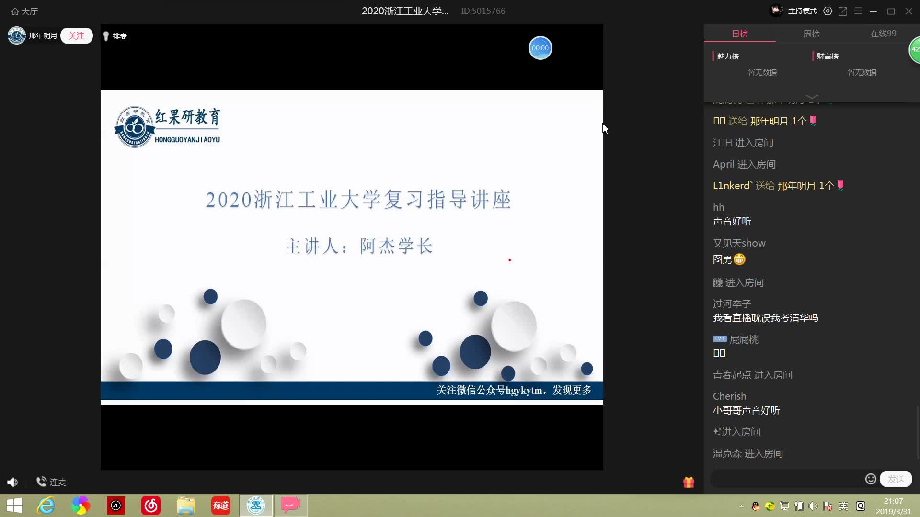This screenshot has height=517, width=920.
Task: Open battery power tray icon
Action: click(x=799, y=506)
